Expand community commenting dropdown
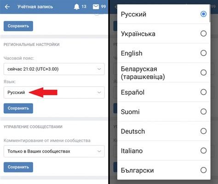 click(54, 151)
